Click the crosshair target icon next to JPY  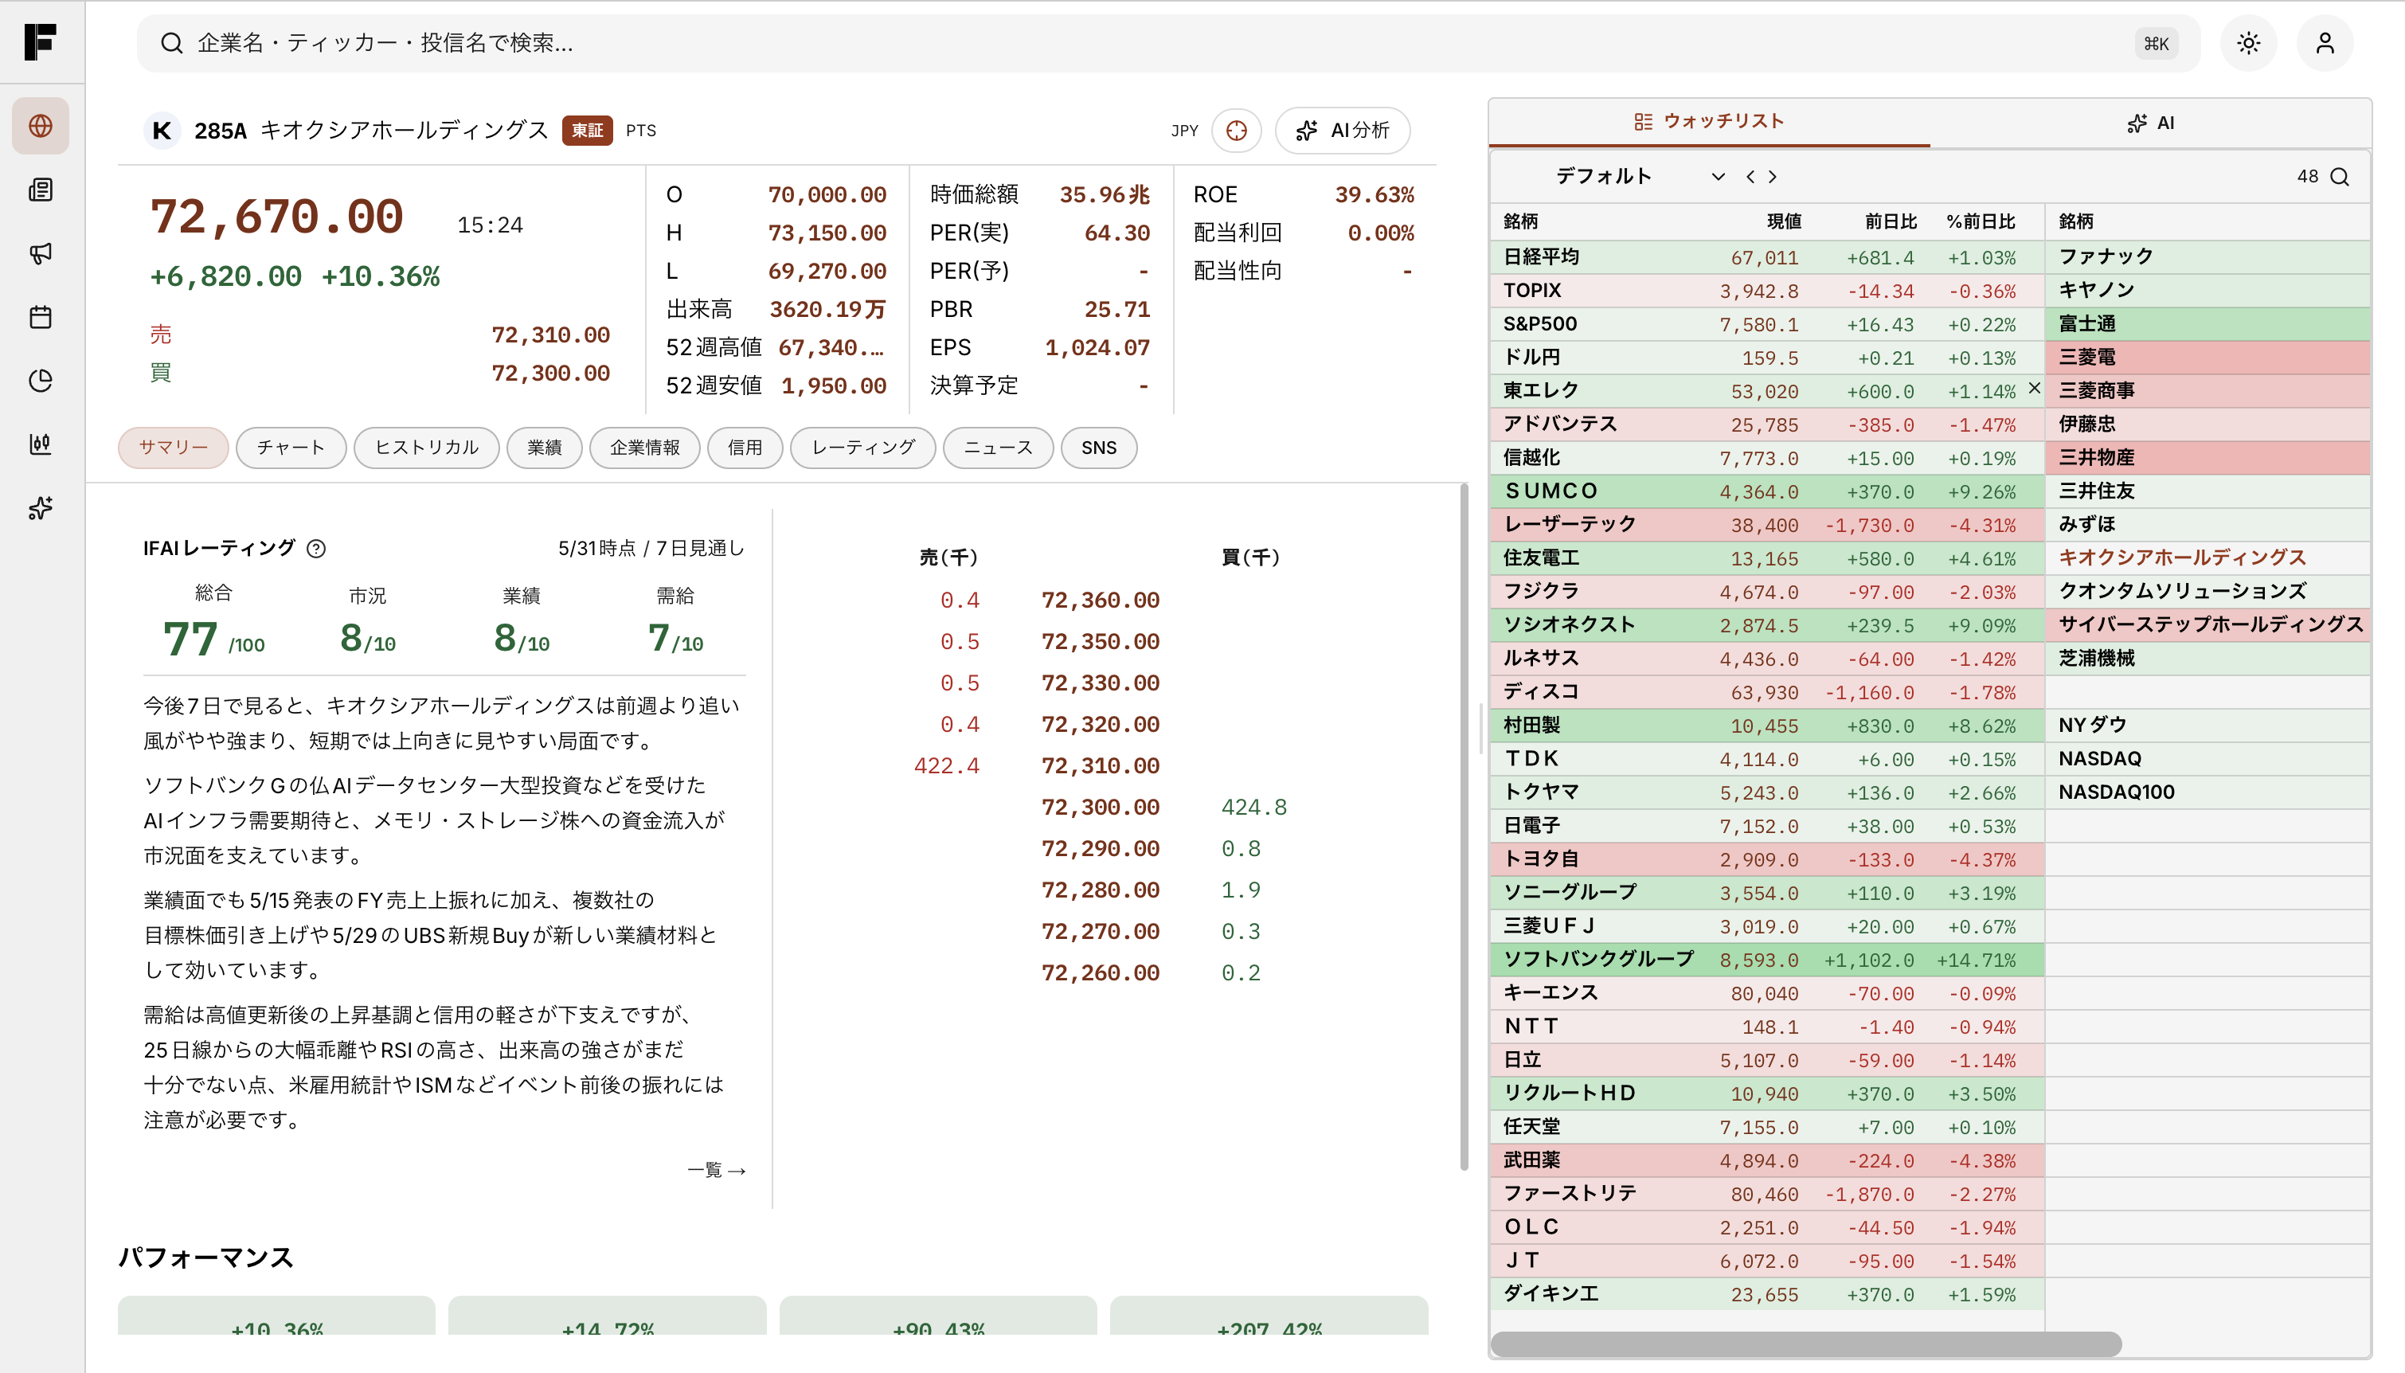(x=1236, y=130)
